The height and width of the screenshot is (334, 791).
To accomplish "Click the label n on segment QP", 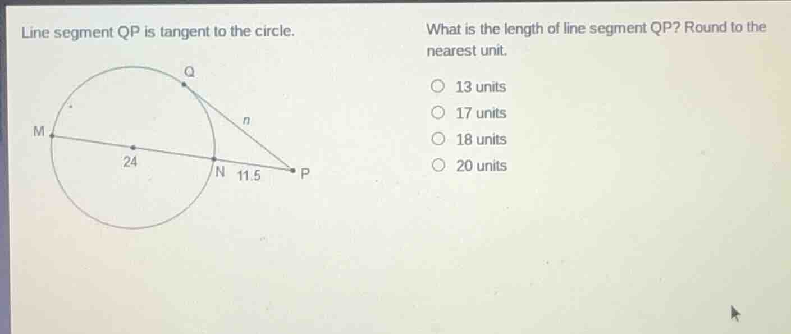I will (246, 120).
